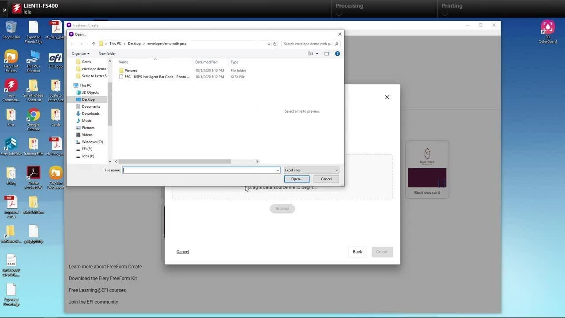The height and width of the screenshot is (318, 565).
Task: Click the Desktop breadcrumb in address bar
Action: click(x=134, y=44)
